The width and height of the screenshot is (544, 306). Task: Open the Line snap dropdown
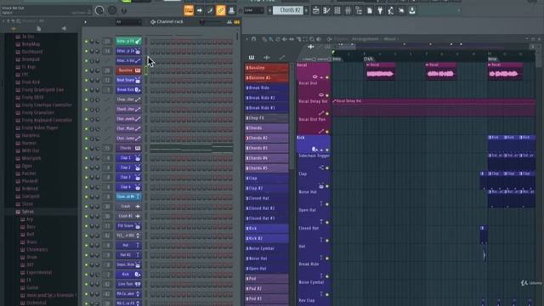click(254, 10)
